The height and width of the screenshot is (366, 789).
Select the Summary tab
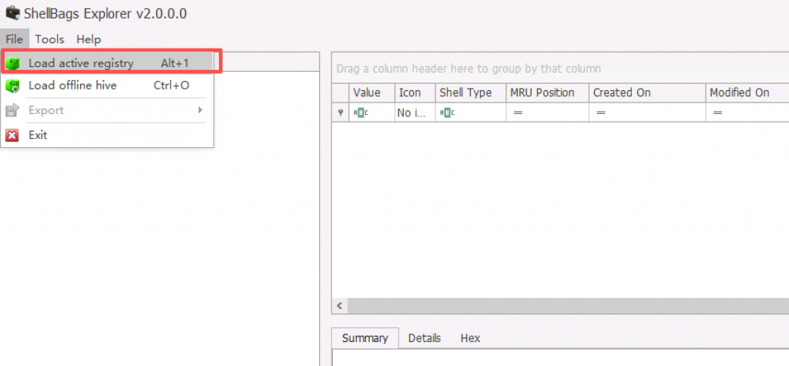click(x=364, y=338)
